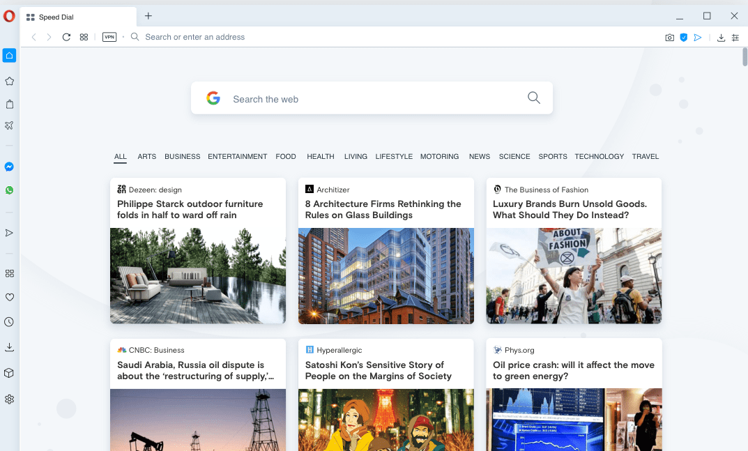Open Speed Dial icon in sidebar
The width and height of the screenshot is (748, 451).
pos(9,273)
